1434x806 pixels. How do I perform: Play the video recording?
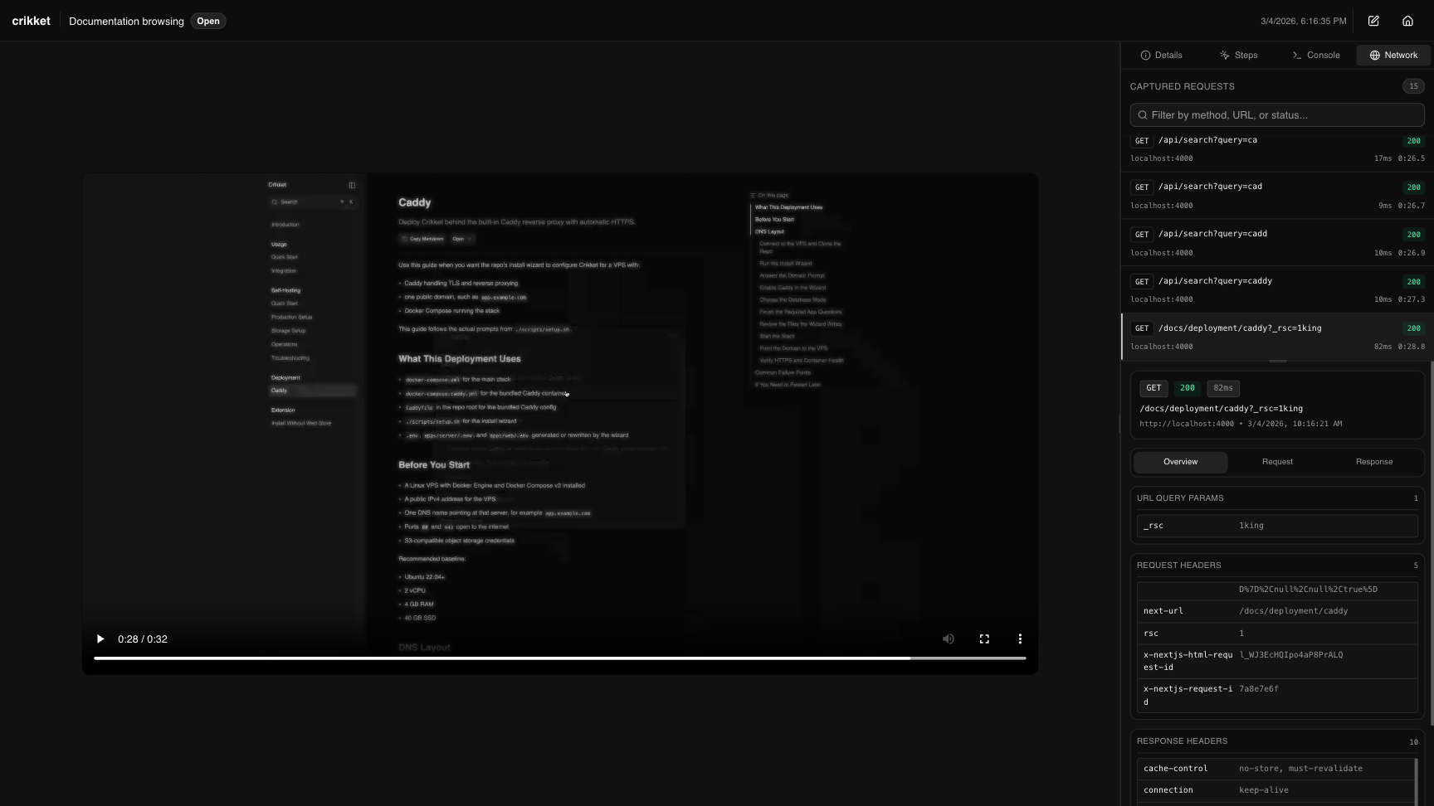[x=100, y=639]
